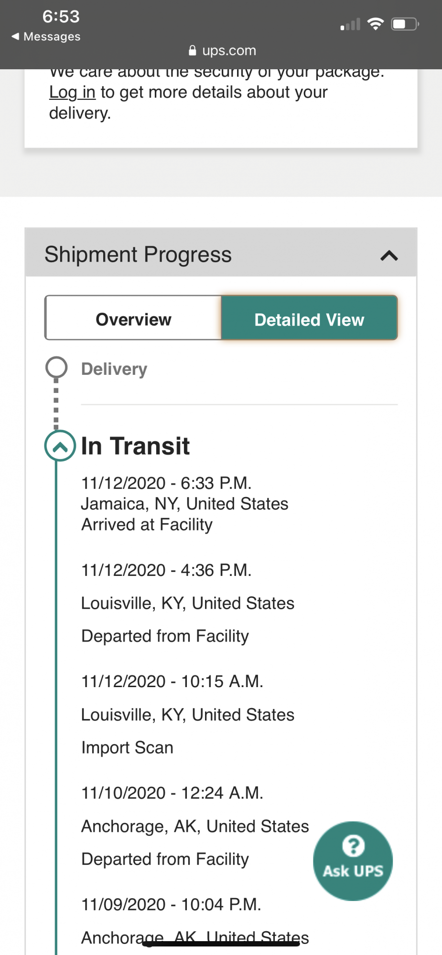The width and height of the screenshot is (442, 955).
Task: Tap the question mark in Ask UPS
Action: 353,845
